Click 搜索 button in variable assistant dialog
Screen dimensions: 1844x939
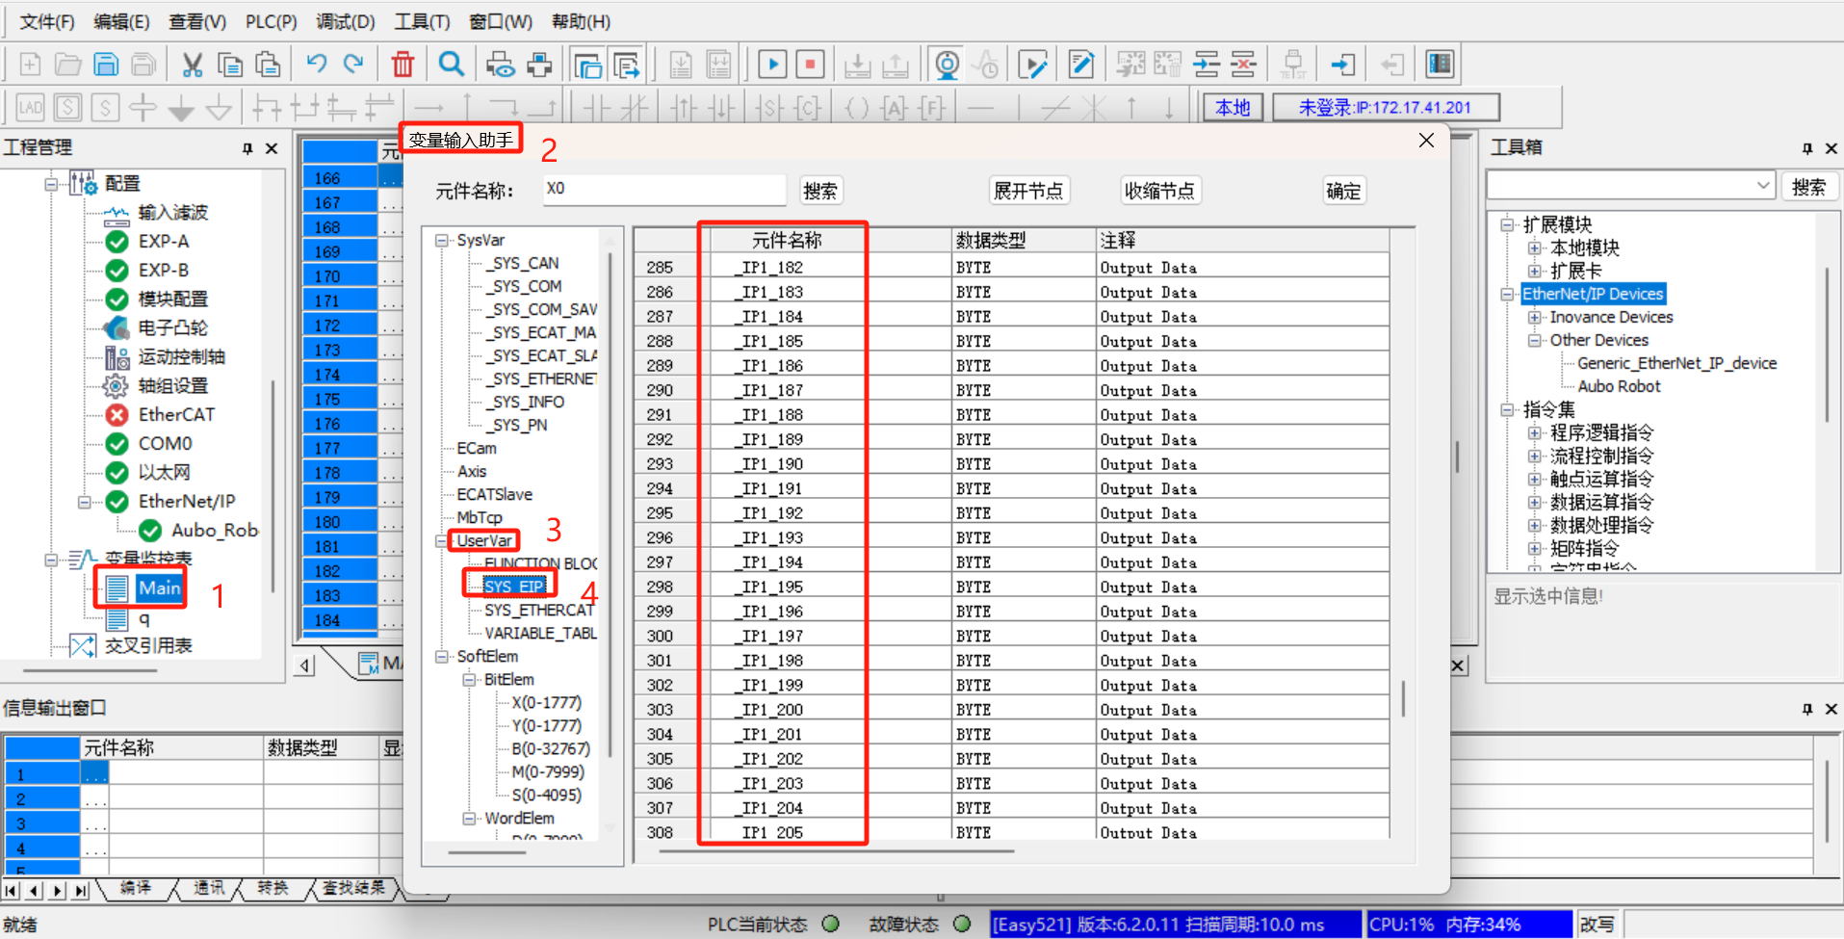[820, 191]
